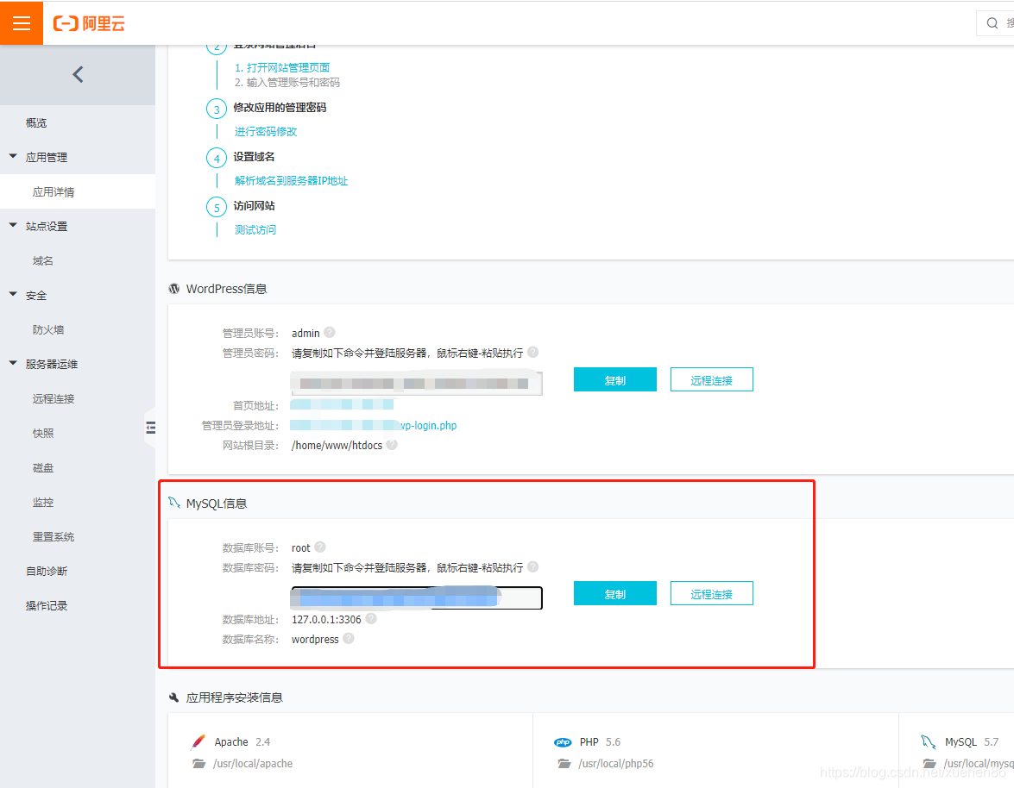Image resolution: width=1014 pixels, height=788 pixels.
Task: Open the blurred 首页地址 link
Action: (x=342, y=405)
